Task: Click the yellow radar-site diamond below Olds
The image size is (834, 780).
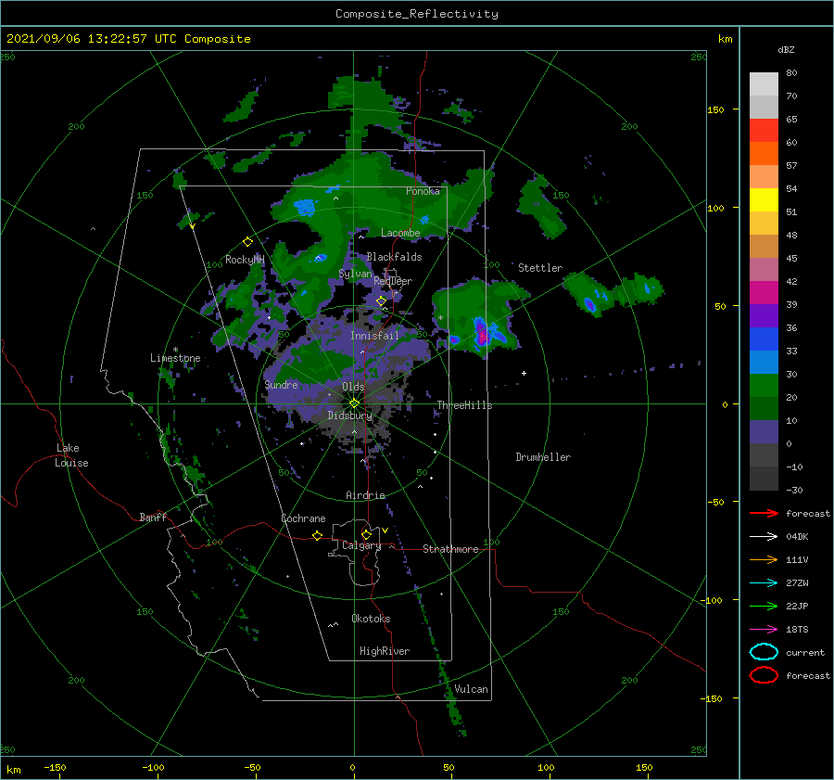Action: [x=354, y=403]
